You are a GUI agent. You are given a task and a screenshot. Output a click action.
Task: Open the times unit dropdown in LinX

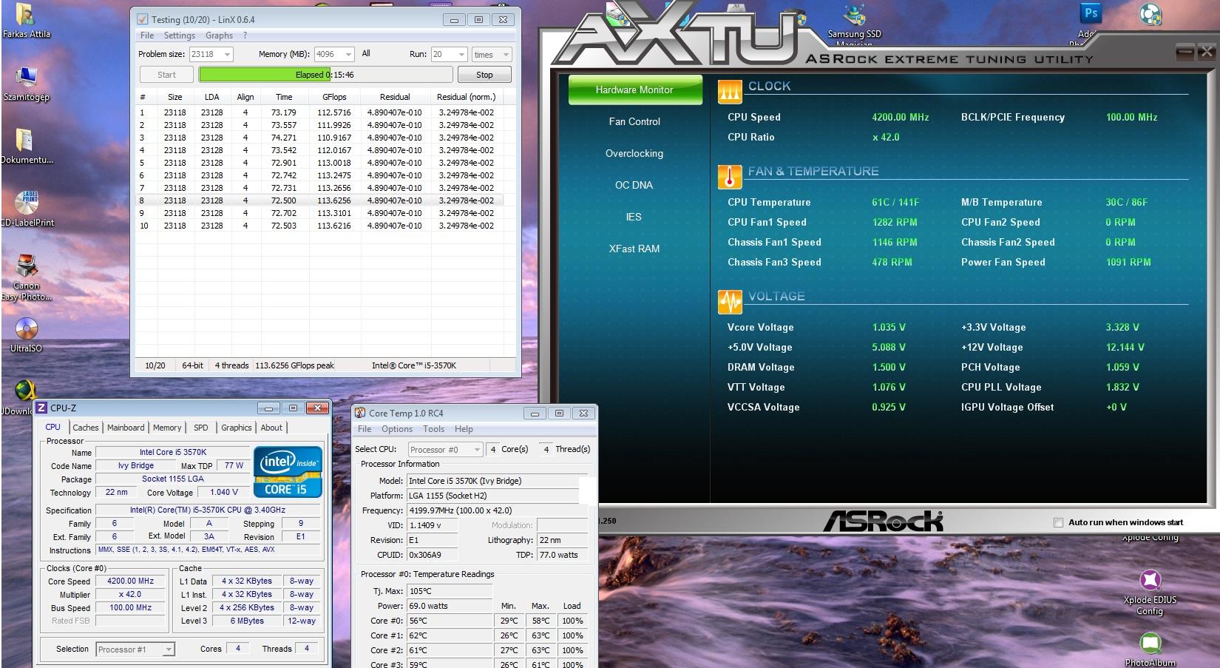(x=492, y=54)
